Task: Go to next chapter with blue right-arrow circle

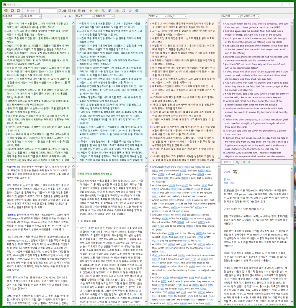Action: pyautogui.click(x=18, y=11)
